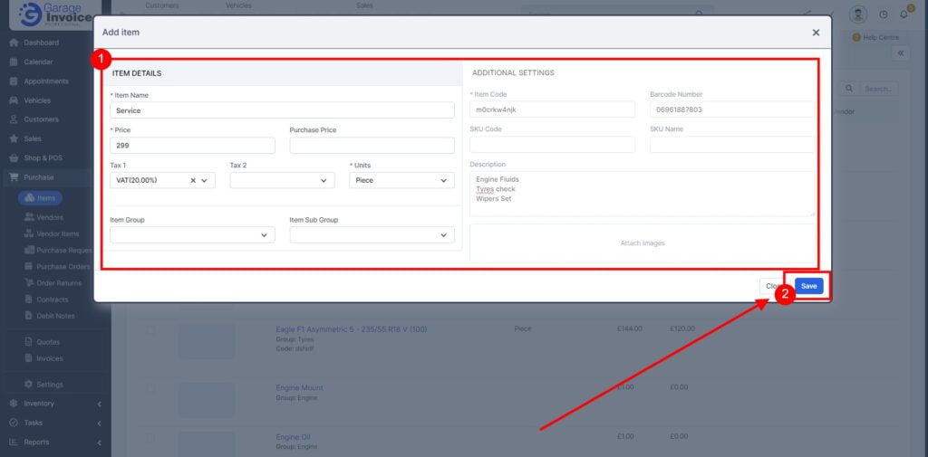This screenshot has width=928, height=457.
Task: Click the Vehicles car icon in sidebar
Action: 14,100
